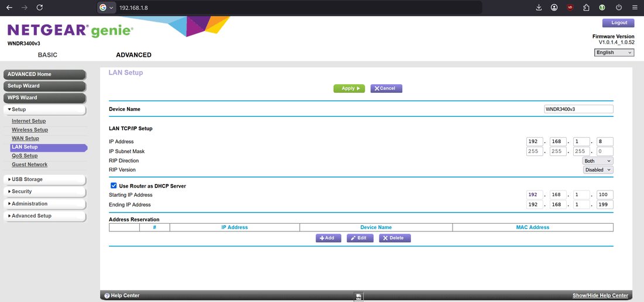Image resolution: width=644 pixels, height=302 pixels.
Task: Click the Device Name field WNDR3400v3
Action: point(578,109)
